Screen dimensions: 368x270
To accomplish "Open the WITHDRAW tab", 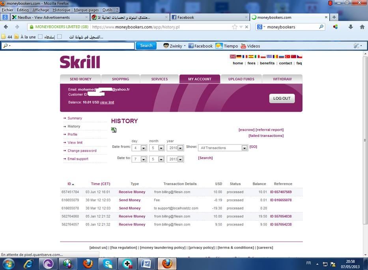I will pyautogui.click(x=282, y=79).
